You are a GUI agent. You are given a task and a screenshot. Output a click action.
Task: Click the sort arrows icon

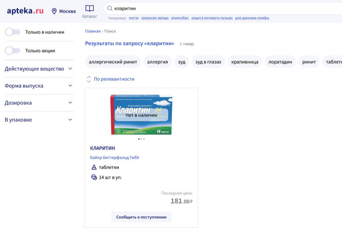pos(89,79)
